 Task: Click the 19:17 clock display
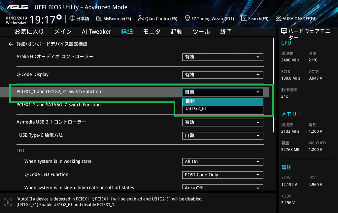[43, 20]
